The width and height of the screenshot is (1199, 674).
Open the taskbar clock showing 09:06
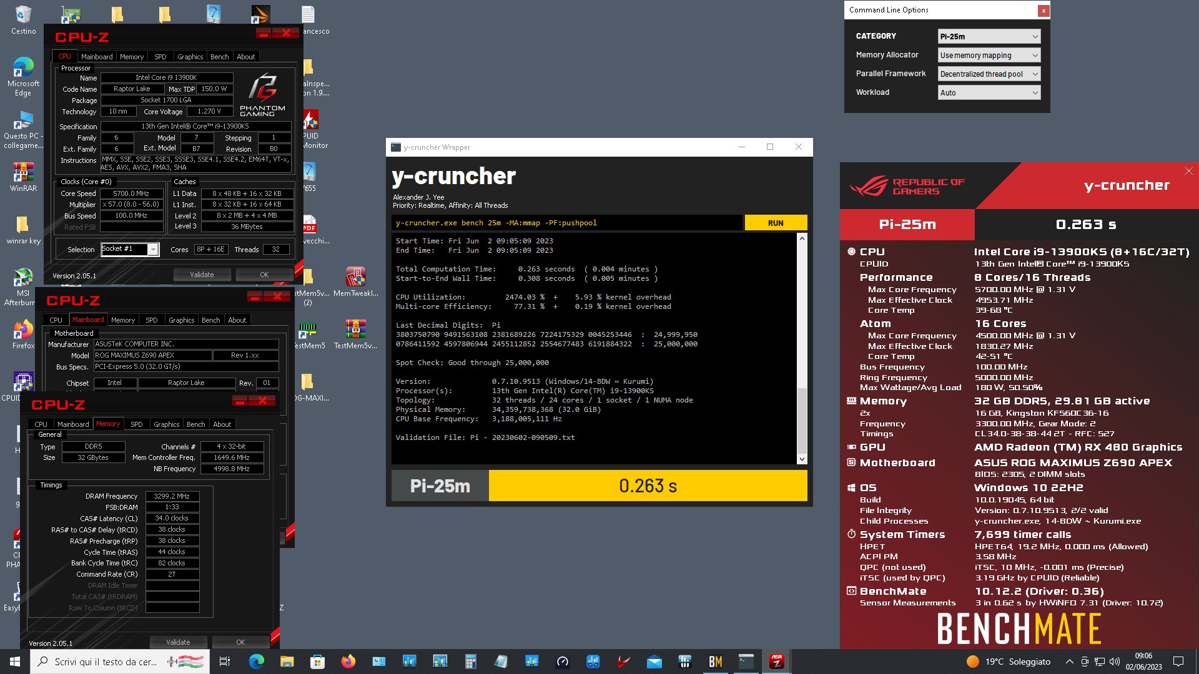[x=1143, y=662]
